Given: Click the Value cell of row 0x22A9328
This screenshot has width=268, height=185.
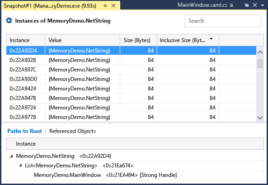Looking at the screenshot, I should pos(82,60).
